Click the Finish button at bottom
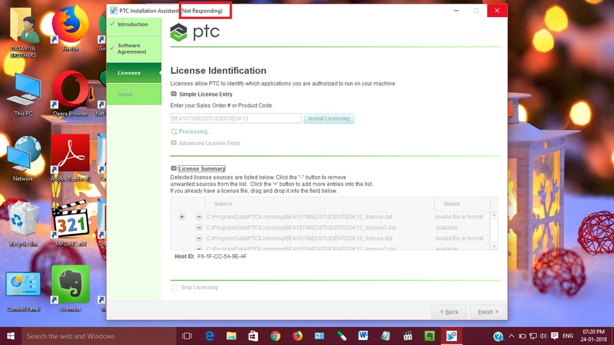614x345 pixels. (x=488, y=312)
